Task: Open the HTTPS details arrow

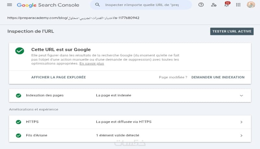Action: pyautogui.click(x=241, y=122)
